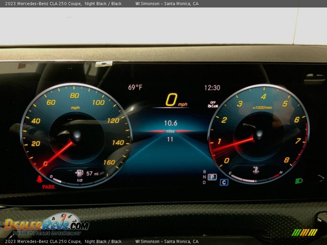Click the coolant temperature icon
This screenshot has height=245, width=327.
coord(256,170)
